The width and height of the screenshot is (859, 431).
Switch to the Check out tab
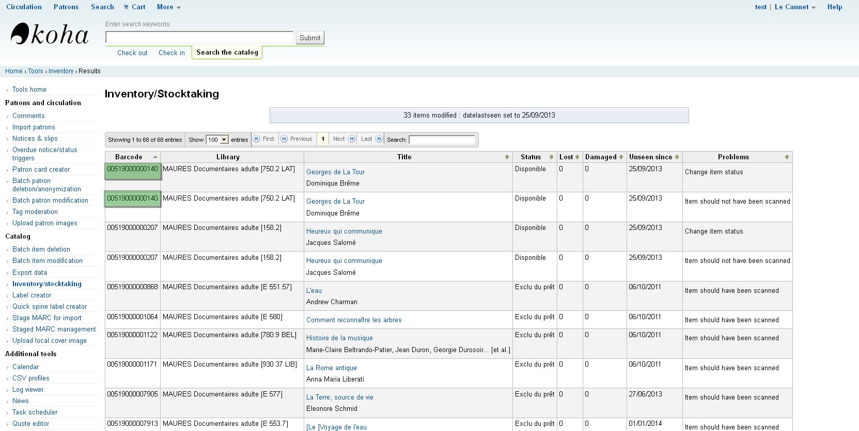132,53
